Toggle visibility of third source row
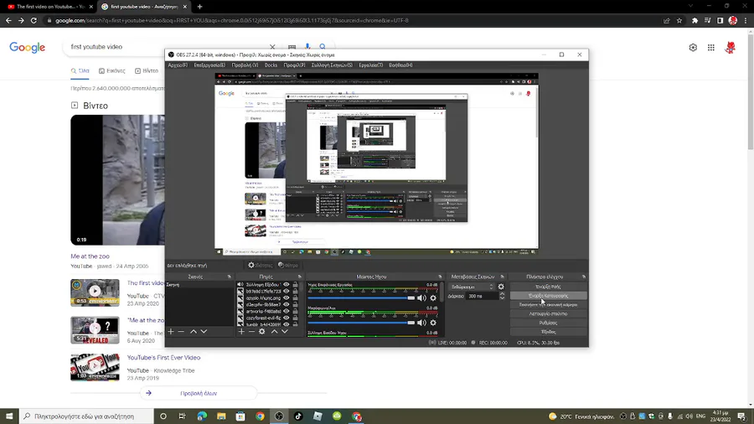The image size is (754, 424). point(287,298)
